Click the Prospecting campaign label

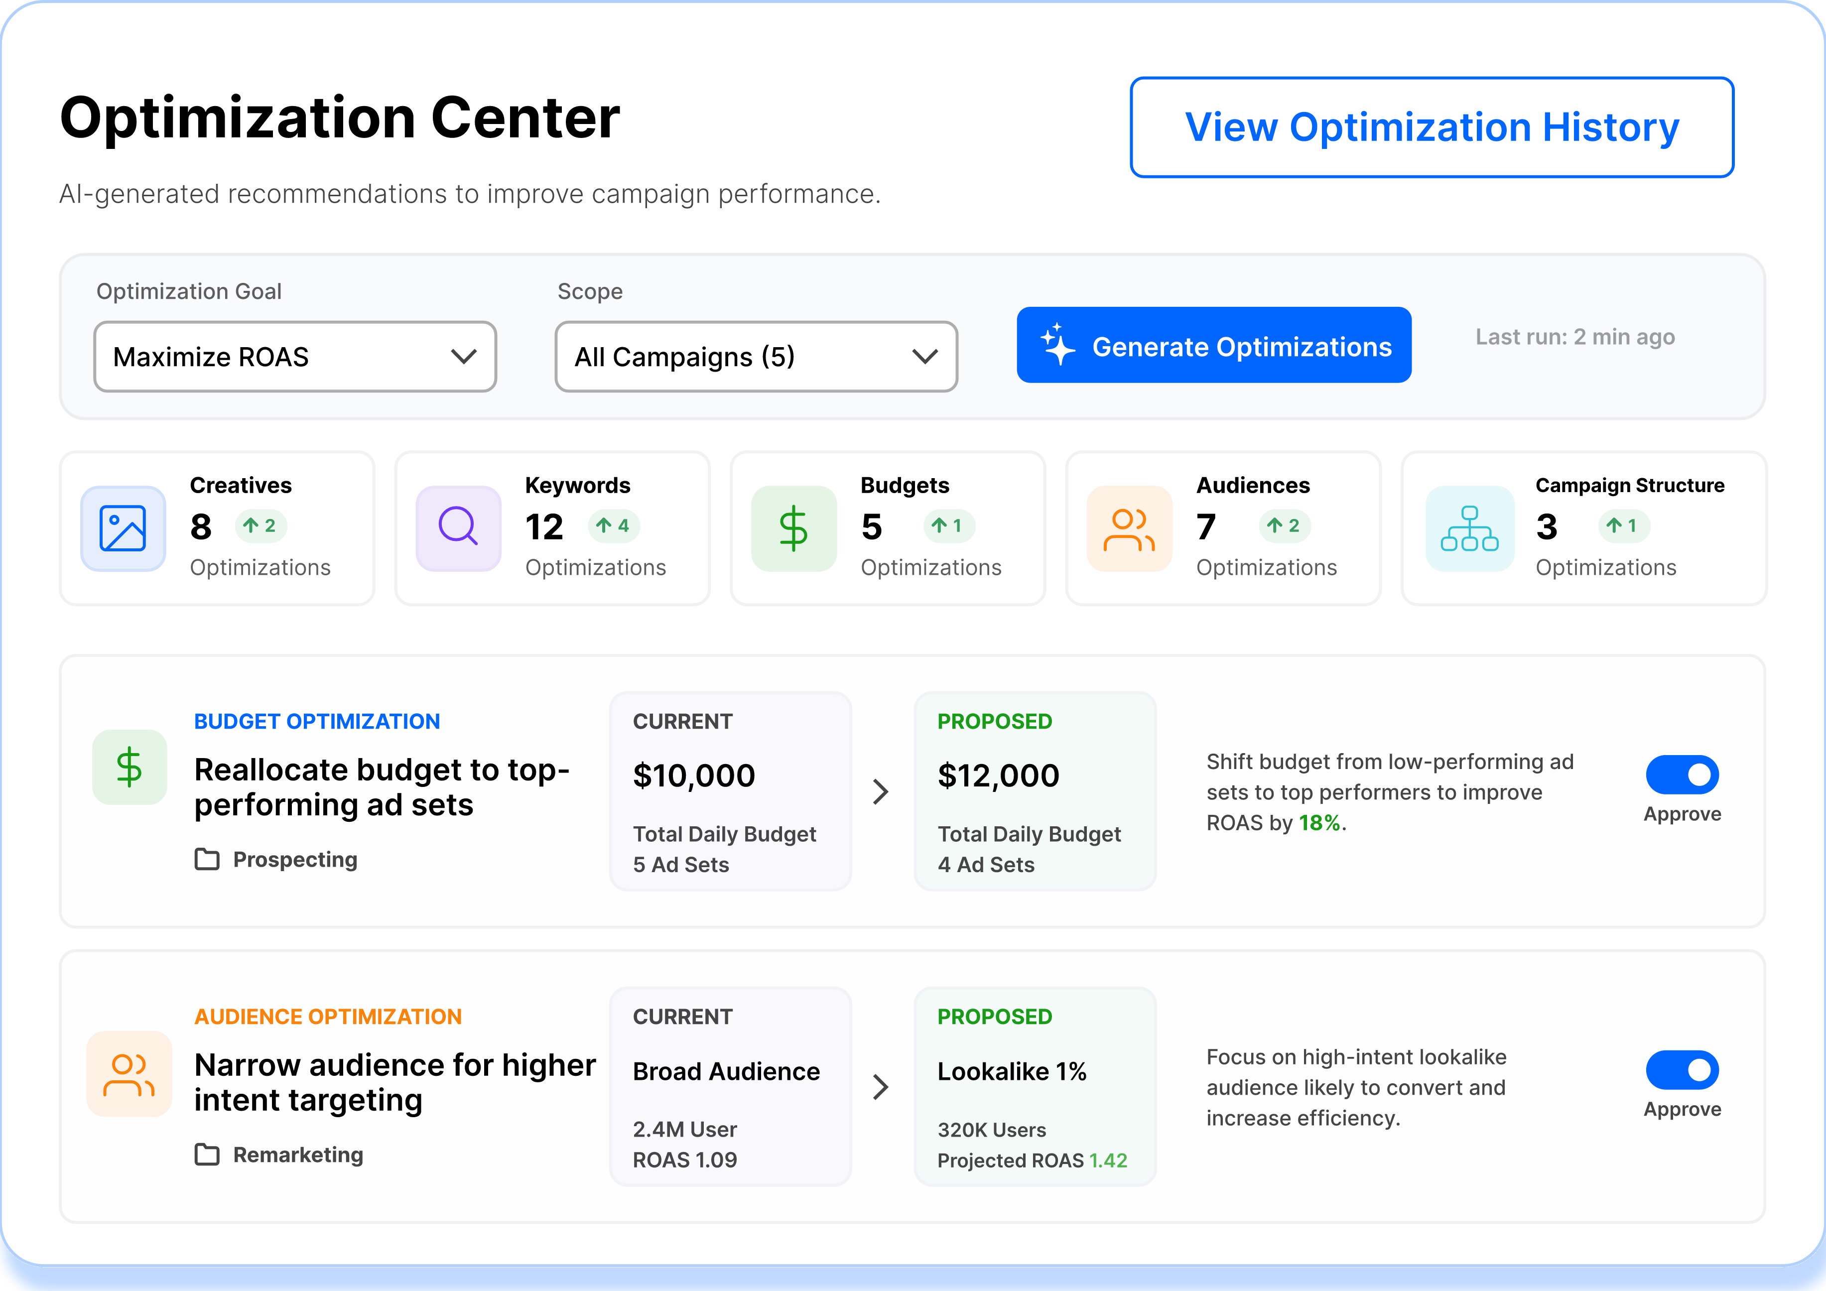(295, 860)
